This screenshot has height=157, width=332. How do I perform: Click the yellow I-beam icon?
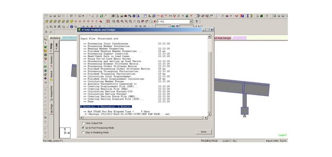[x=252, y=16]
